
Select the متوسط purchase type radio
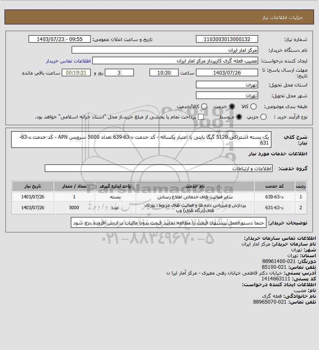point(239,117)
